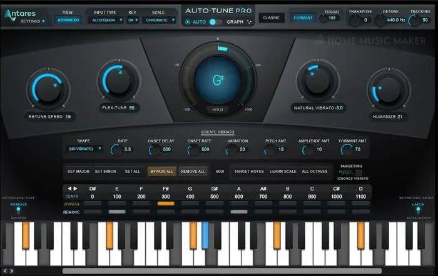Select the Advanced view button

(68, 20)
